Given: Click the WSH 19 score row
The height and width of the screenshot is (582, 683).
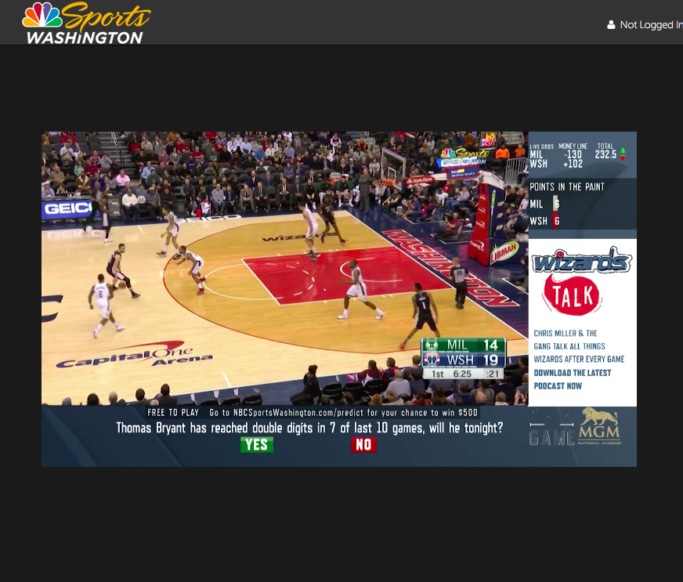Looking at the screenshot, I should point(464,360).
